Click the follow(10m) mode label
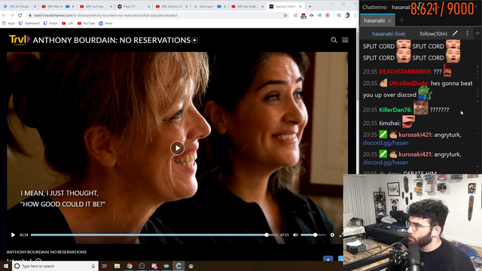This screenshot has width=482, height=271. point(434,34)
